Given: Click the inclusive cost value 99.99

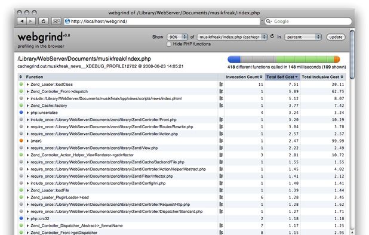Looking at the screenshot, I should (338, 141).
